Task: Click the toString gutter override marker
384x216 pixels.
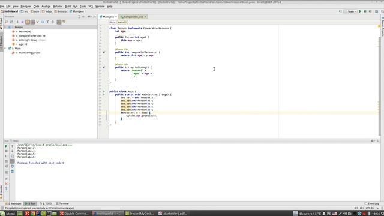Action: coord(104,67)
